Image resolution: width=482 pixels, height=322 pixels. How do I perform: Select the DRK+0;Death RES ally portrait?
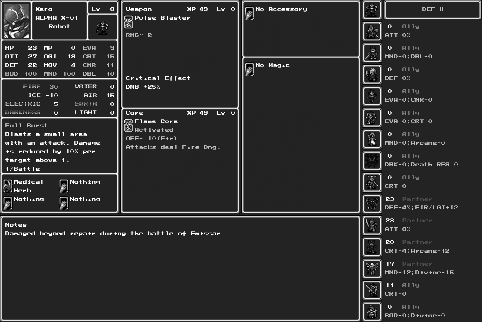click(372, 161)
